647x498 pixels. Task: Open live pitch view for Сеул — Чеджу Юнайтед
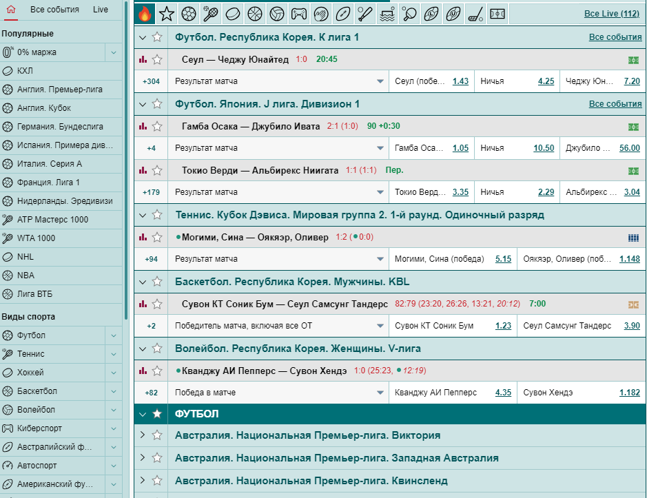633,60
